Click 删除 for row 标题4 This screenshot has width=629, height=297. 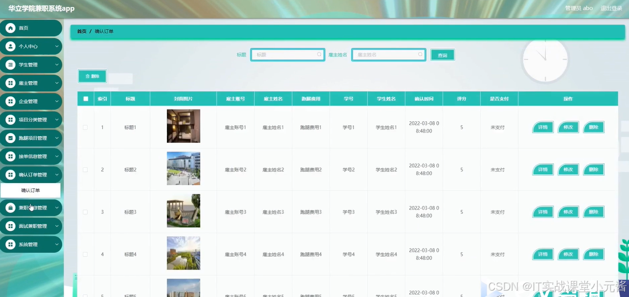pos(594,254)
